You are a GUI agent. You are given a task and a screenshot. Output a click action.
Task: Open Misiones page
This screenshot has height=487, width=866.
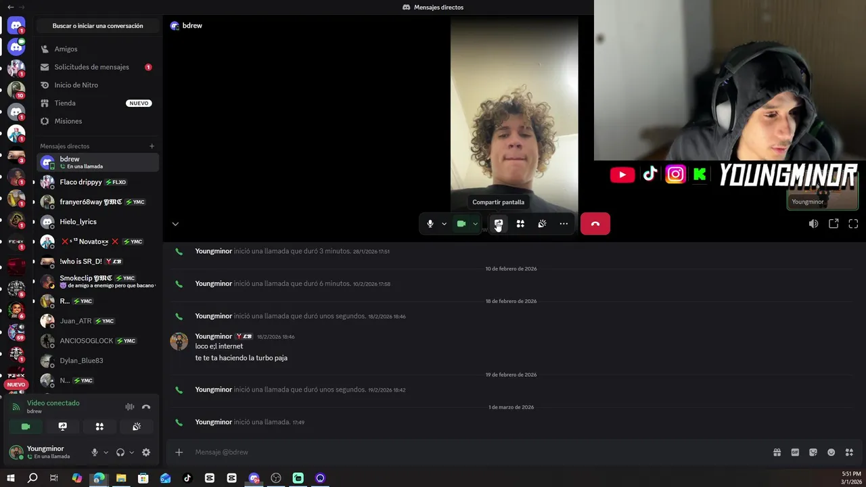click(97, 121)
